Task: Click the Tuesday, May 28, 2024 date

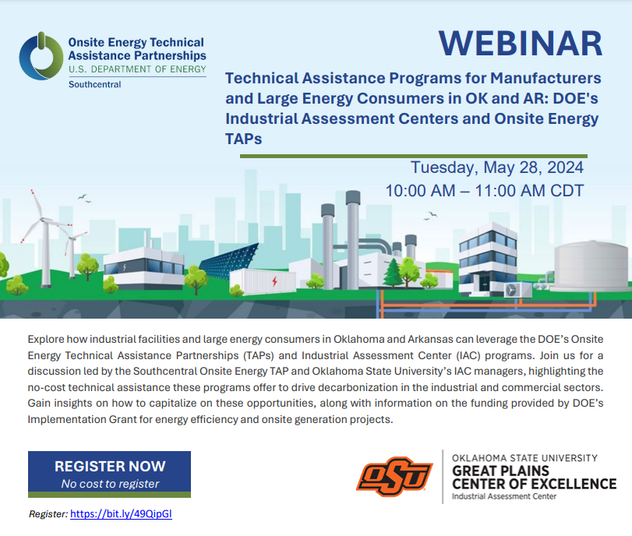Action: 497,168
